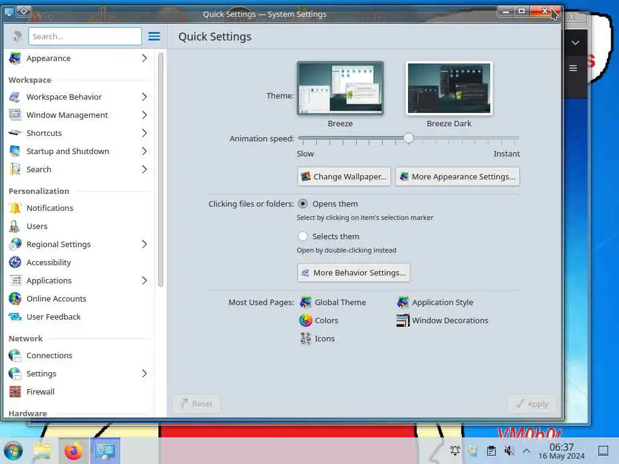The height and width of the screenshot is (464, 619).
Task: Open the hamburger menu next to search
Action: [x=154, y=37]
